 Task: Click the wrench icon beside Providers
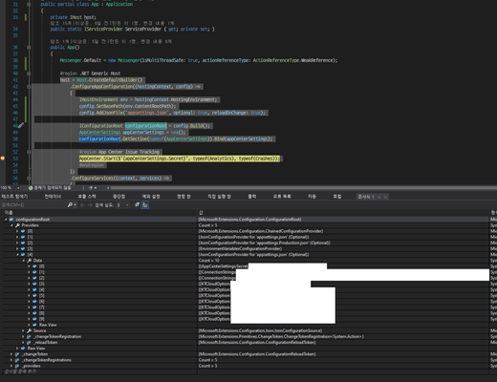pos(18,225)
